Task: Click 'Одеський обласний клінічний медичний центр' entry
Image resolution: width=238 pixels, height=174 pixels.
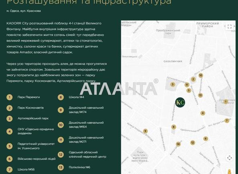Action: coord(87,154)
